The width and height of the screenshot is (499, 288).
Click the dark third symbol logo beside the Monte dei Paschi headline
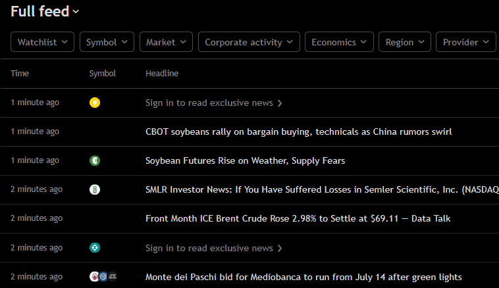tap(113, 277)
